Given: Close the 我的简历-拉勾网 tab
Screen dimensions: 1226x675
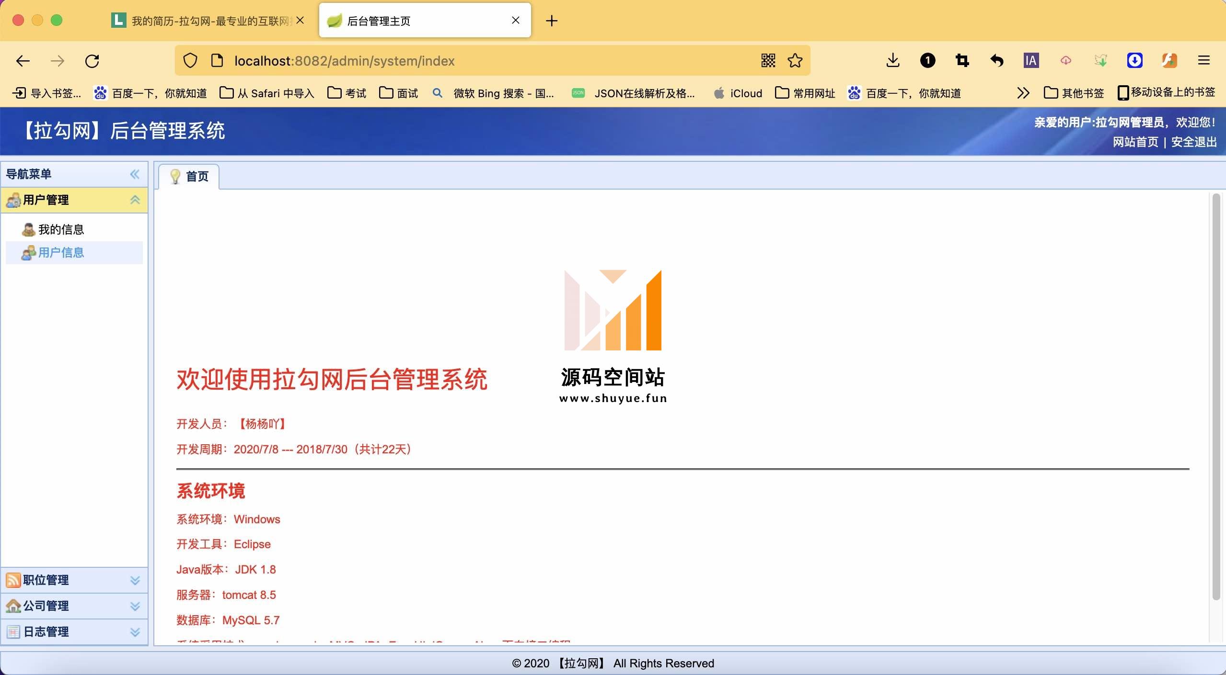Looking at the screenshot, I should point(300,20).
